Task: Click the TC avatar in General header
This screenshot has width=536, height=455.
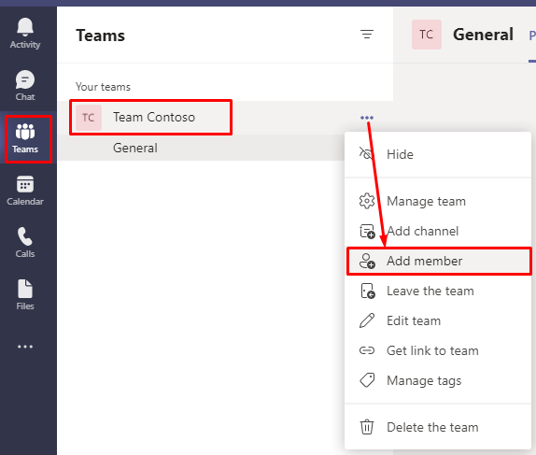Action: point(427,35)
